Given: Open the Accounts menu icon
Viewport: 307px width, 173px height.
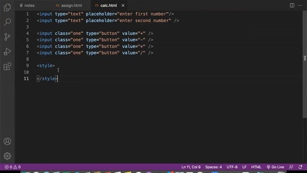Looking at the screenshot, I should tap(7, 141).
